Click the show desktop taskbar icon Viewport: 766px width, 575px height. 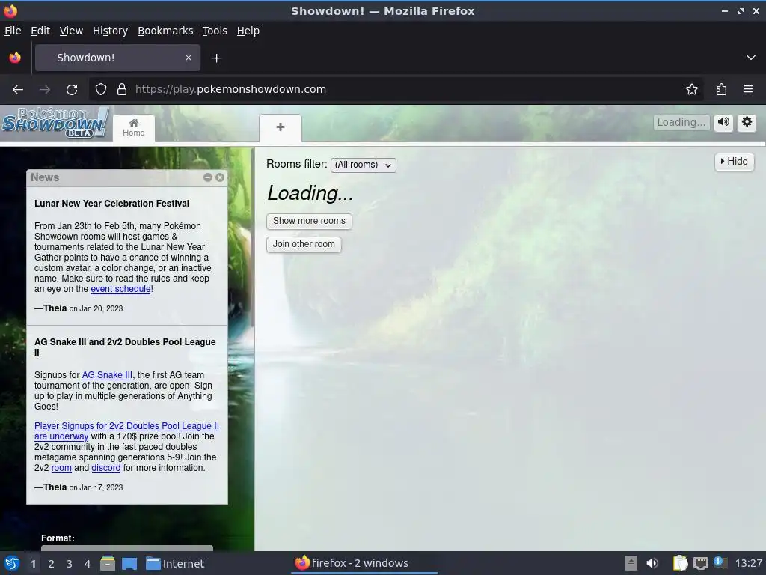(129, 563)
